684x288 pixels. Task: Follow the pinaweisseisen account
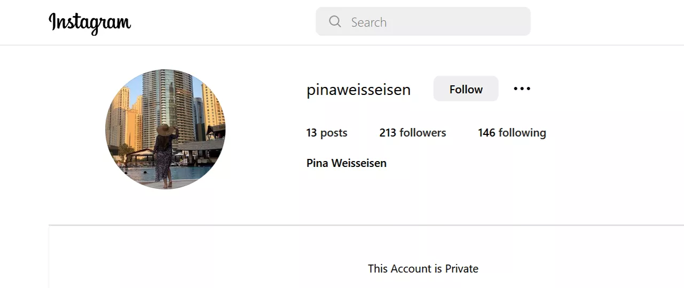pyautogui.click(x=466, y=89)
